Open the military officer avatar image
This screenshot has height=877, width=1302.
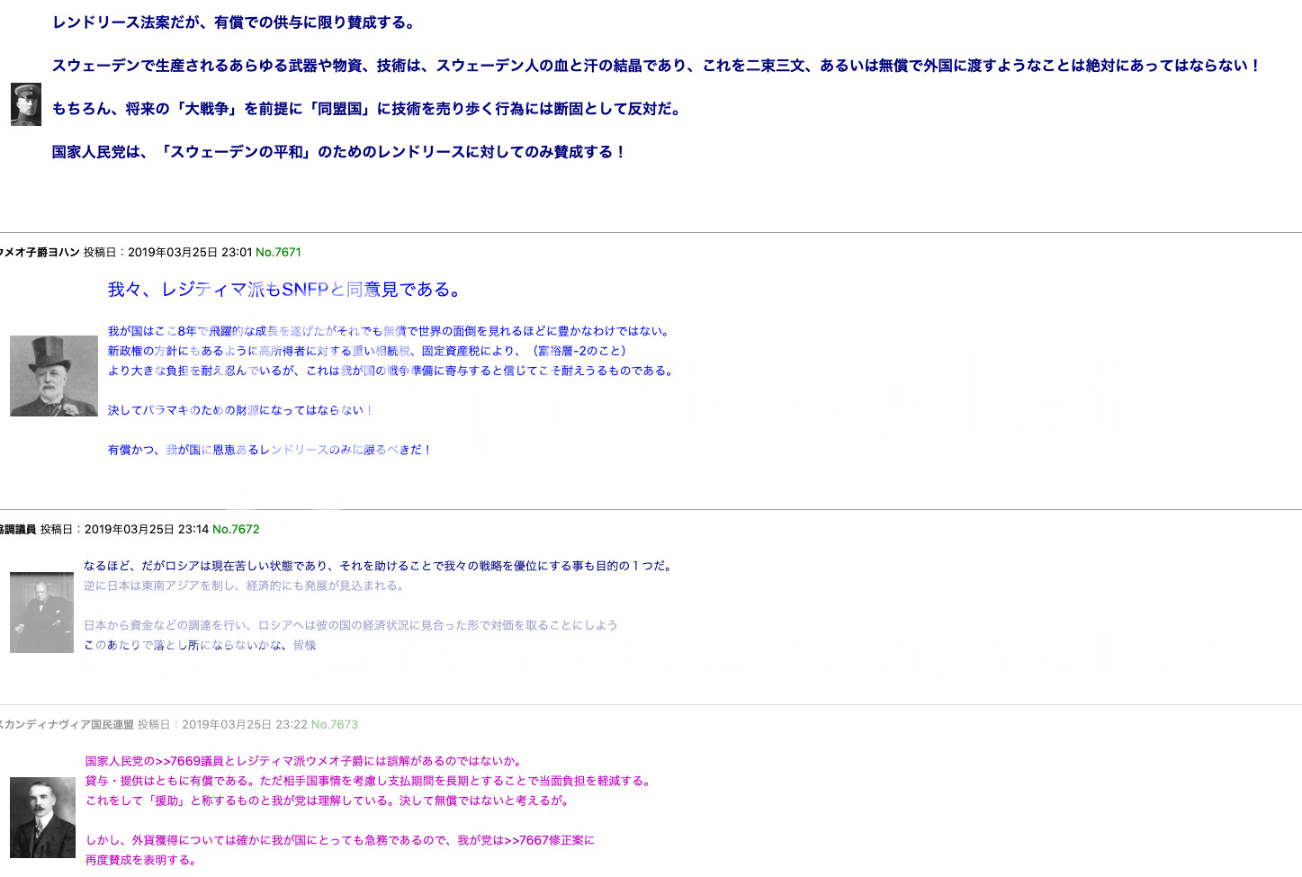pyautogui.click(x=26, y=104)
